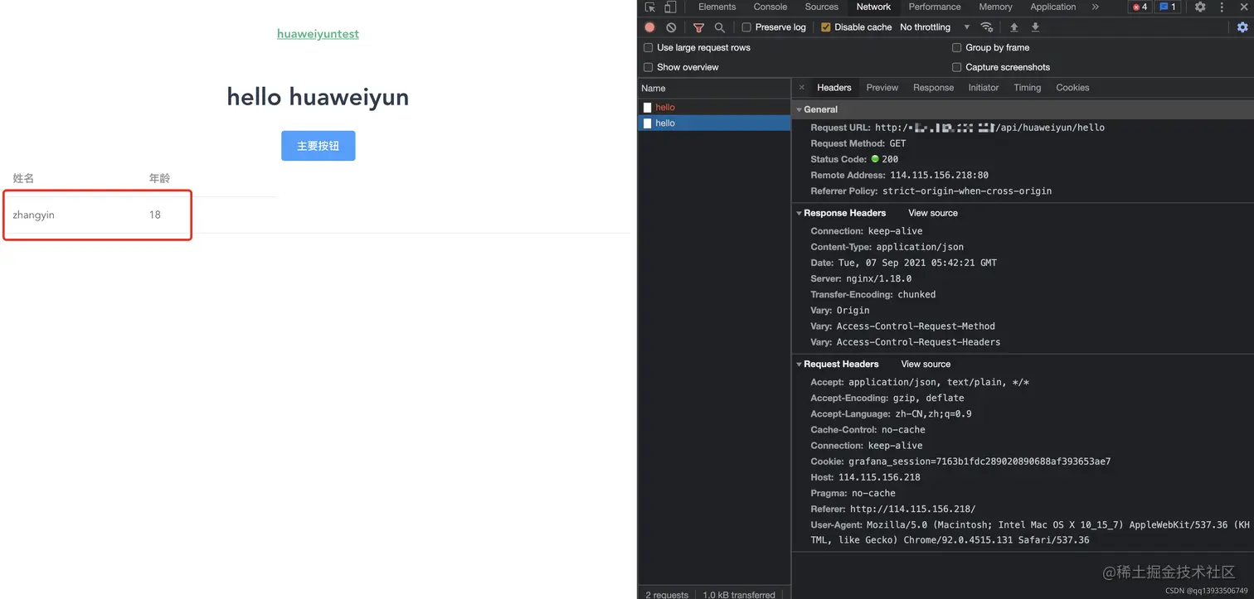Click the Remote Address 114.115.156.218:80 value

pyautogui.click(x=939, y=175)
